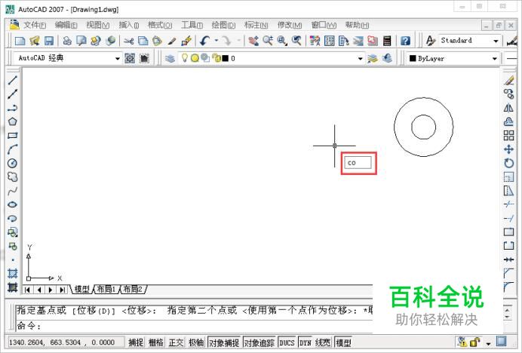Open the 文件 menu

click(x=35, y=25)
